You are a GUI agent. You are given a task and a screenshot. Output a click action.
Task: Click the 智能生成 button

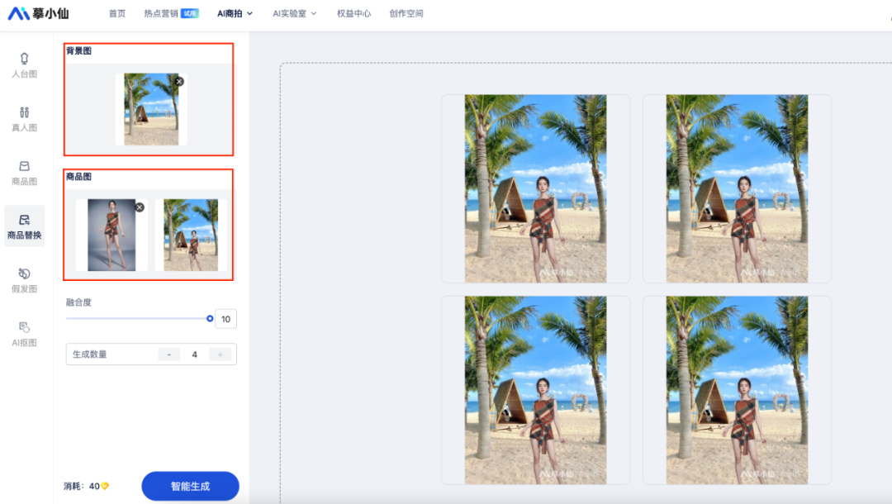coord(190,486)
